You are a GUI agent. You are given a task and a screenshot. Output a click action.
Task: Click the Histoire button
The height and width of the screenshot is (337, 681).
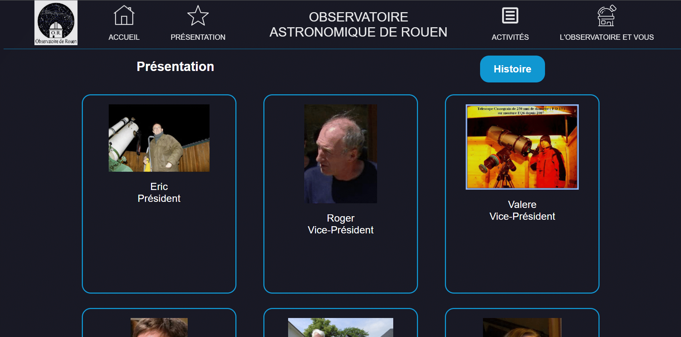[512, 69]
